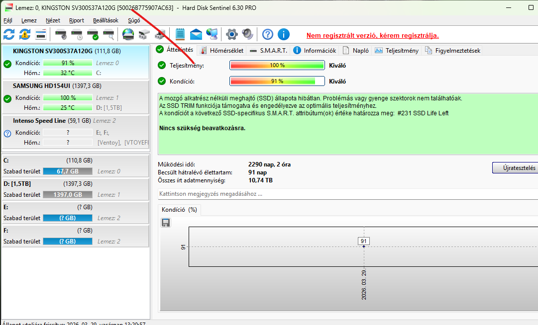Click the Újratesztelés button

(x=516, y=168)
